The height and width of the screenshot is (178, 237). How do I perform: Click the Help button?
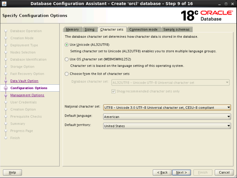pyautogui.click(x=12, y=173)
